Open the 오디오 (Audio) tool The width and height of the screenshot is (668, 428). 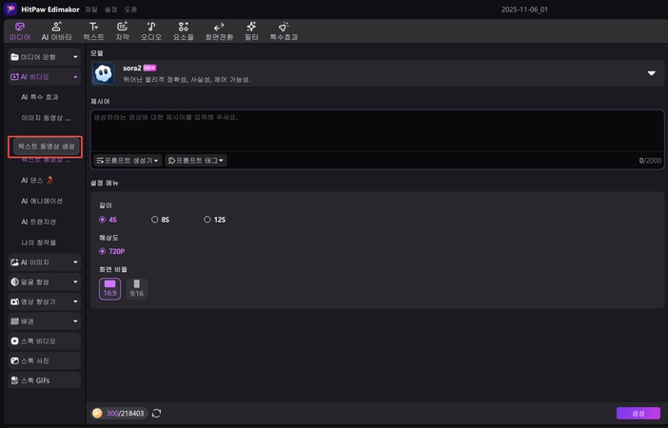[151, 31]
